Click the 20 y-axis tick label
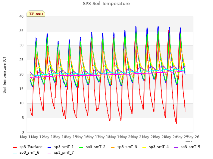 [x=21, y=74]
